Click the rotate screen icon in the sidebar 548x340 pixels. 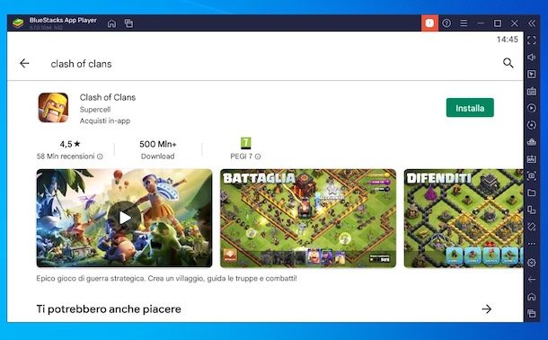[532, 227]
